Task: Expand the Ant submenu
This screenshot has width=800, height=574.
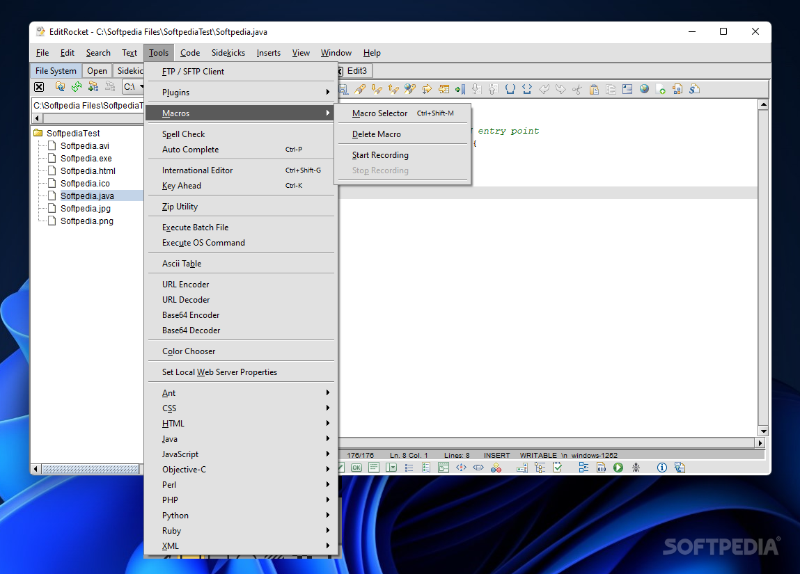Action: coord(240,393)
